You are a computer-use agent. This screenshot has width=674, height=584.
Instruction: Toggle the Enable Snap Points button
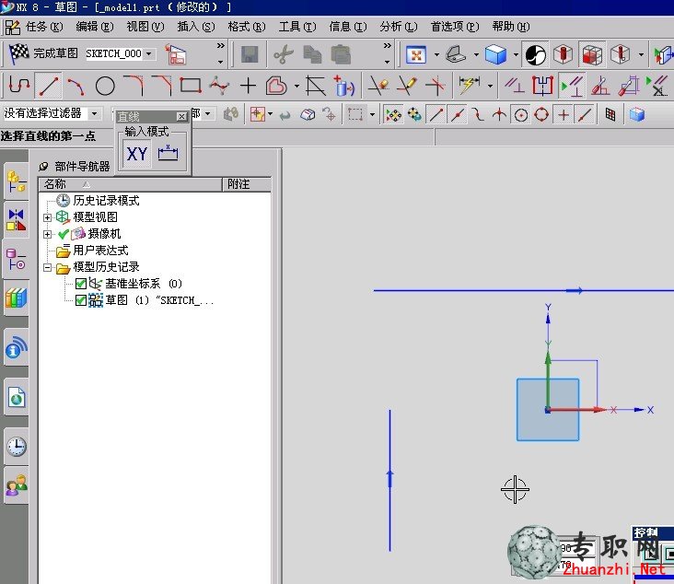(x=393, y=115)
